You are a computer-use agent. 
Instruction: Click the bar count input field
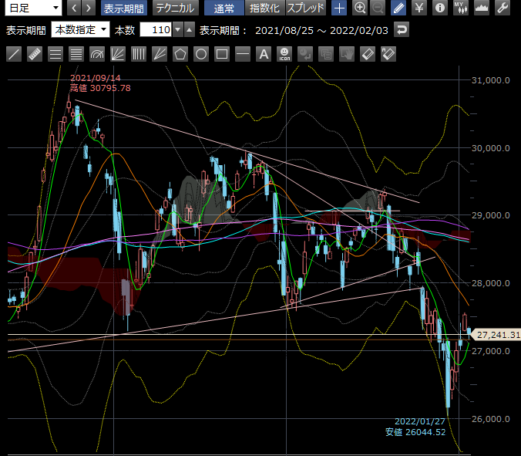(x=155, y=30)
